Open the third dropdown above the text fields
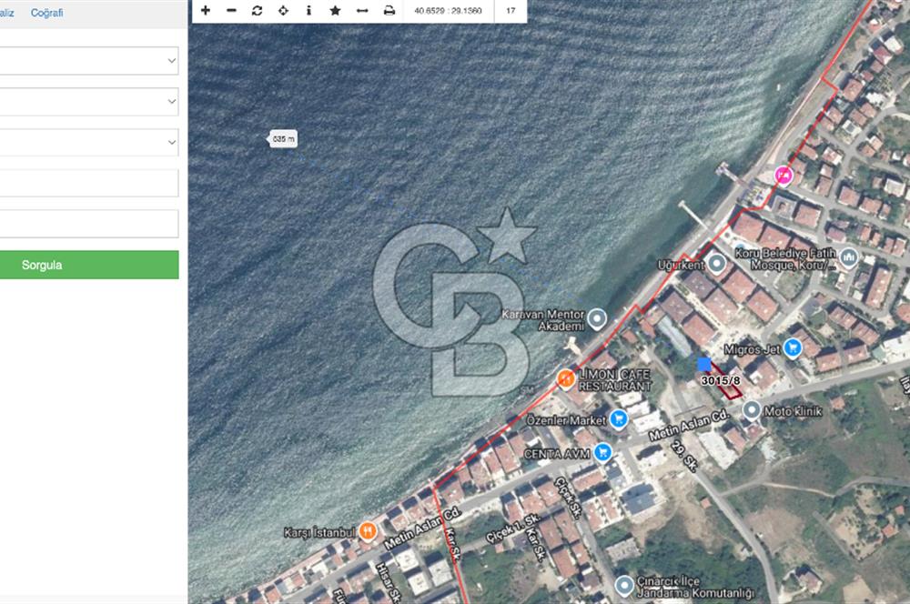 click(87, 142)
